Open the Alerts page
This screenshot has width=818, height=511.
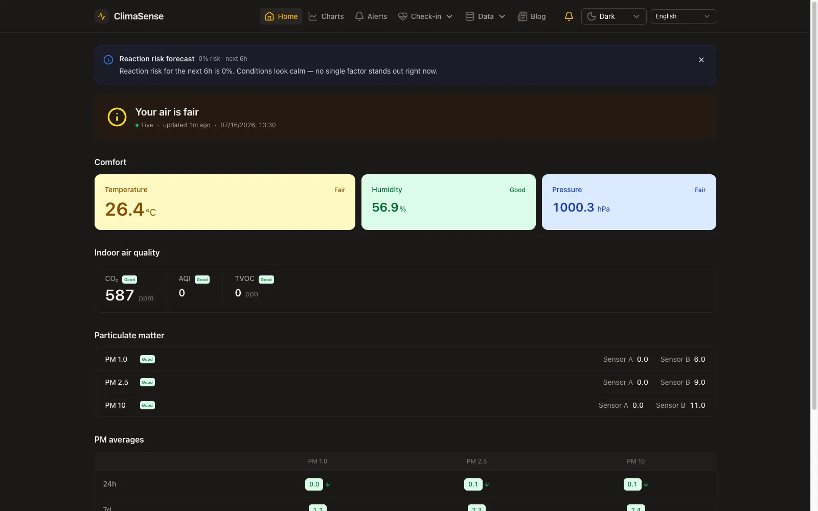(371, 16)
